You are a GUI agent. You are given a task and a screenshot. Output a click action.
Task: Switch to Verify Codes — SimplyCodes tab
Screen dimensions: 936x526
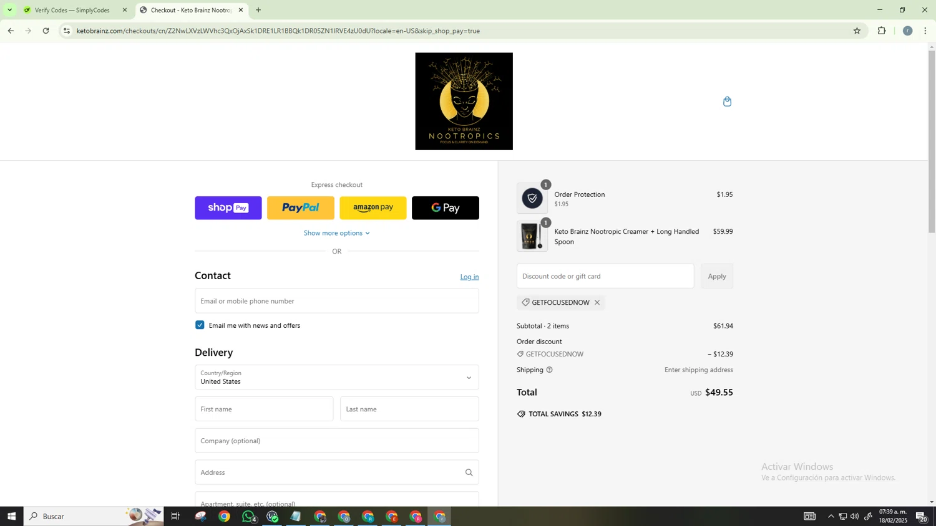point(75,10)
